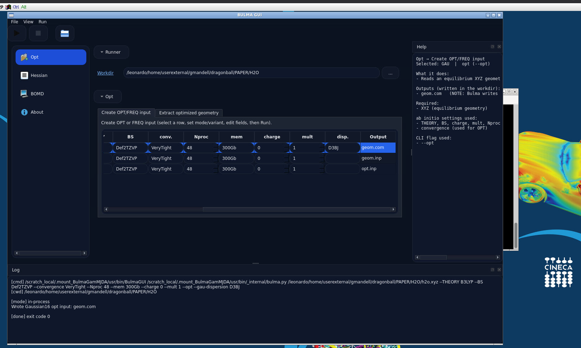Click sidebar horizontal scrollbar right arrow

85,253
